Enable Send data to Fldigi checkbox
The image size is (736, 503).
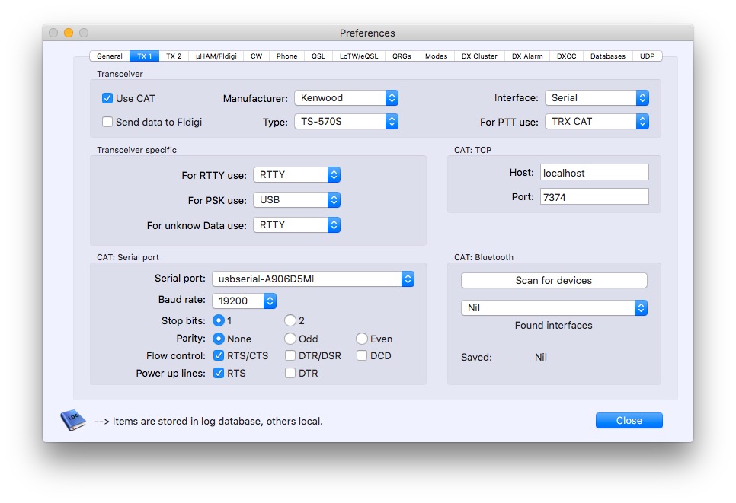(107, 122)
